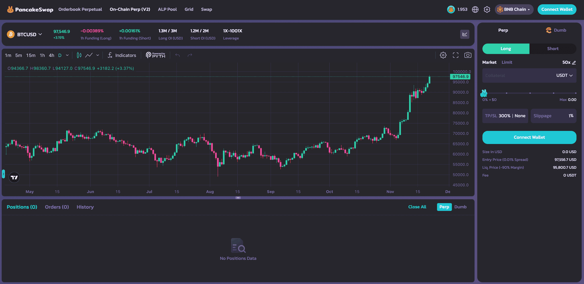Open the USDT collateral token dropdown

coord(564,75)
